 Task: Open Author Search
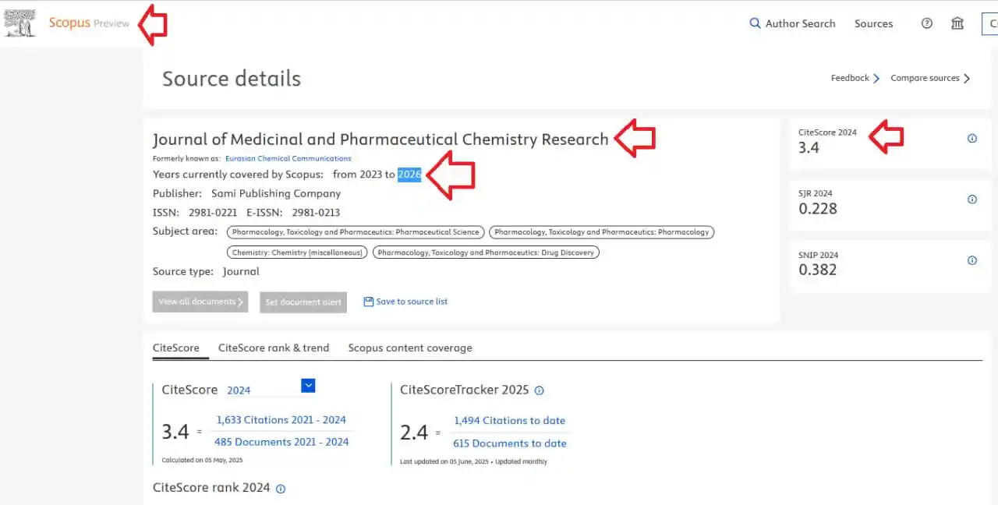(800, 23)
